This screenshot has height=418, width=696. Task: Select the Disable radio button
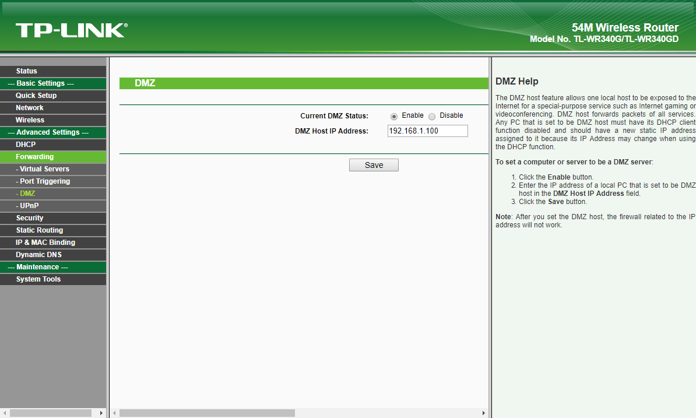click(432, 116)
